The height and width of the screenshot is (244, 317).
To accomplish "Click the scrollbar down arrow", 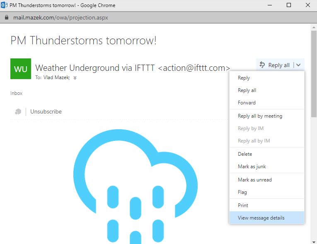I will pyautogui.click(x=314, y=241).
